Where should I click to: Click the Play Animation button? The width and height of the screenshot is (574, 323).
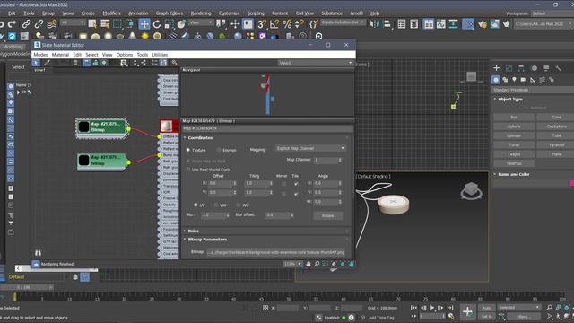point(432,308)
